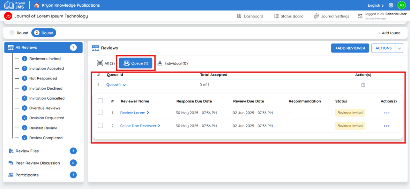Click the logged-in user role icon
Image resolution: width=410 pixels, height=189 pixels.
(x=360, y=16)
